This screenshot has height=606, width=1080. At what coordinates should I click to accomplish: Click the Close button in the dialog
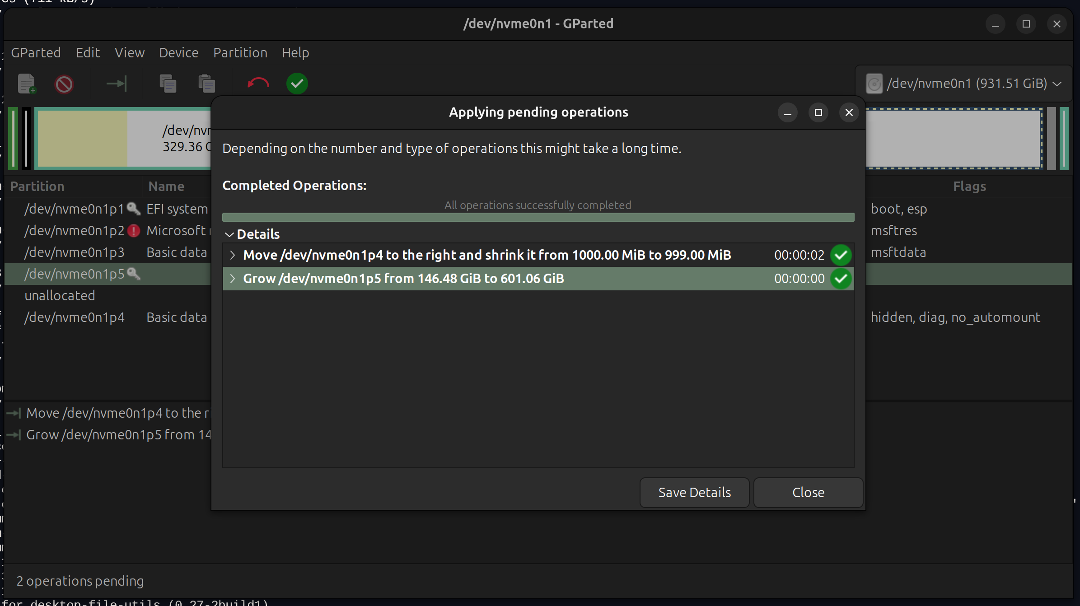(809, 492)
